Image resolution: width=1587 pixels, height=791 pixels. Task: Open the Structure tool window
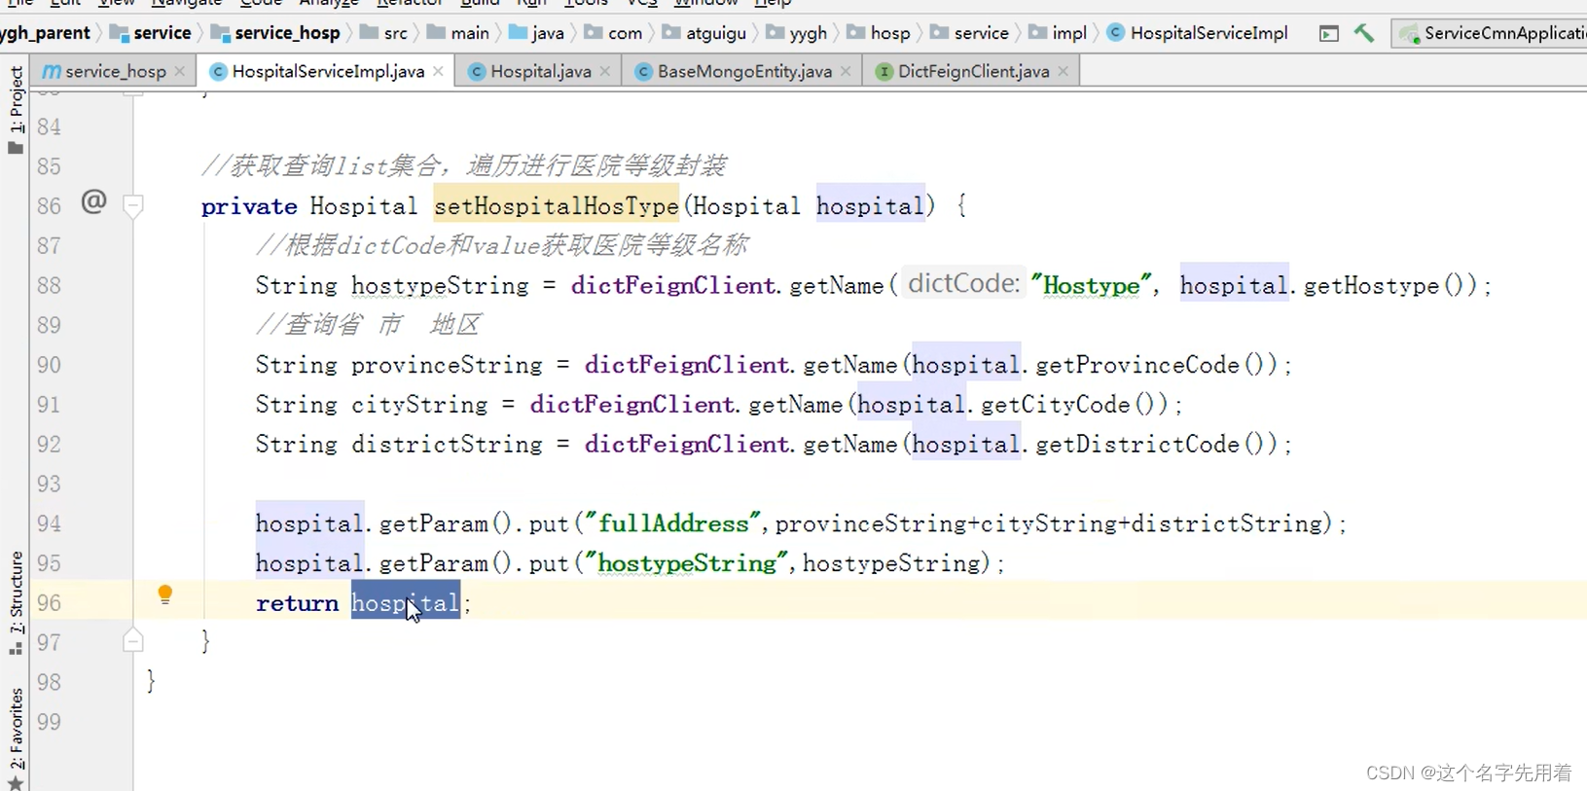[16, 603]
